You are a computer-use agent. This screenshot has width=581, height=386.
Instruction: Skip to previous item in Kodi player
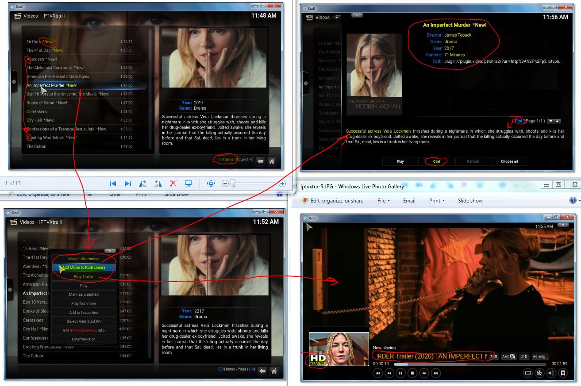(x=377, y=373)
